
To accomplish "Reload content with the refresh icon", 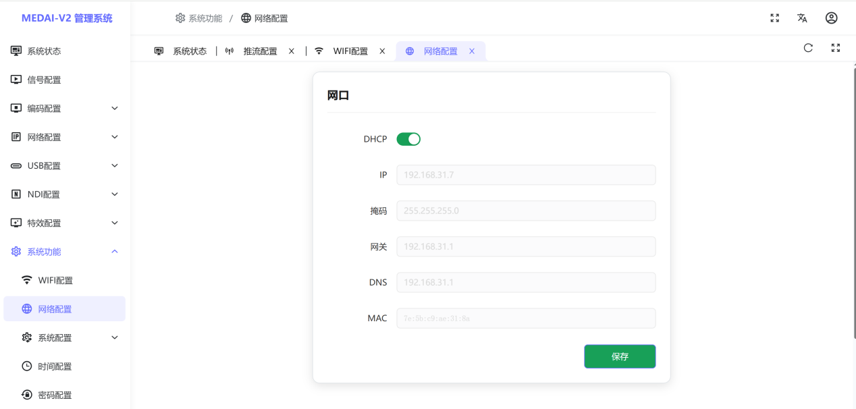I will pyautogui.click(x=808, y=48).
